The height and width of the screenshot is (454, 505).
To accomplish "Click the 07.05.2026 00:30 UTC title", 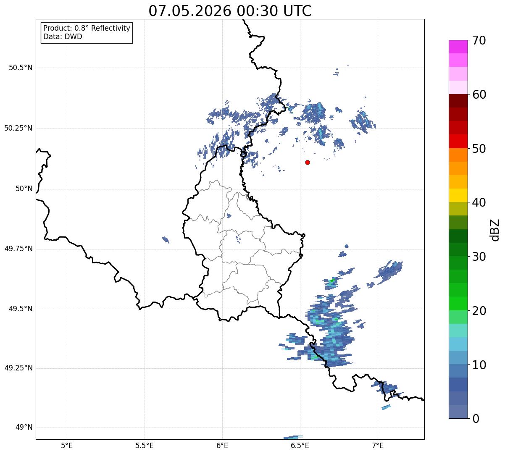I will (x=230, y=11).
